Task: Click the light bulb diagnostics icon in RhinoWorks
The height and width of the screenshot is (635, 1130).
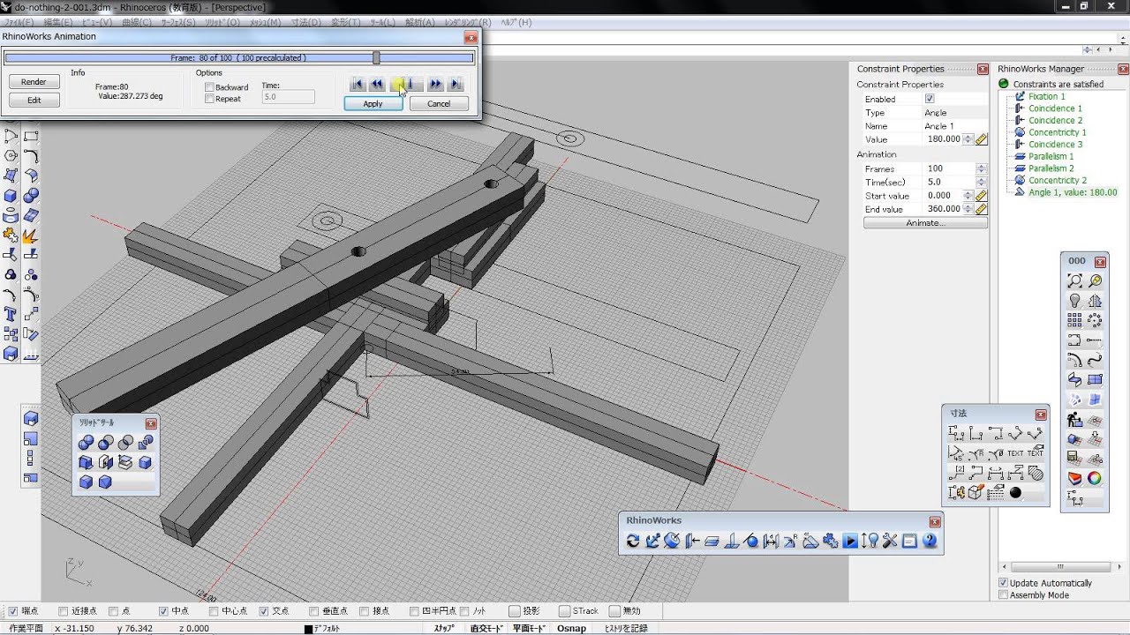Action: (870, 541)
